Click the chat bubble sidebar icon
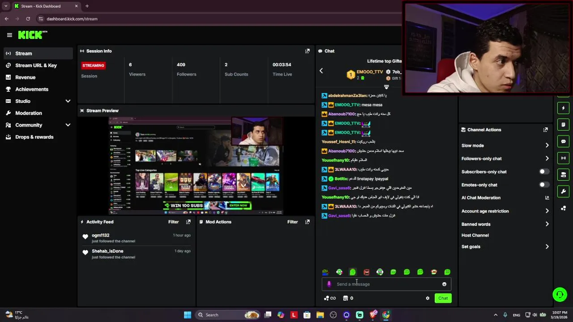Viewport: 573px width, 322px height. click(x=564, y=141)
